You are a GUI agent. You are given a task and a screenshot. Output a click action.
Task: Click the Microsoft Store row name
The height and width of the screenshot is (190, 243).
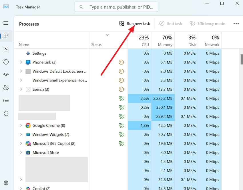(46, 153)
